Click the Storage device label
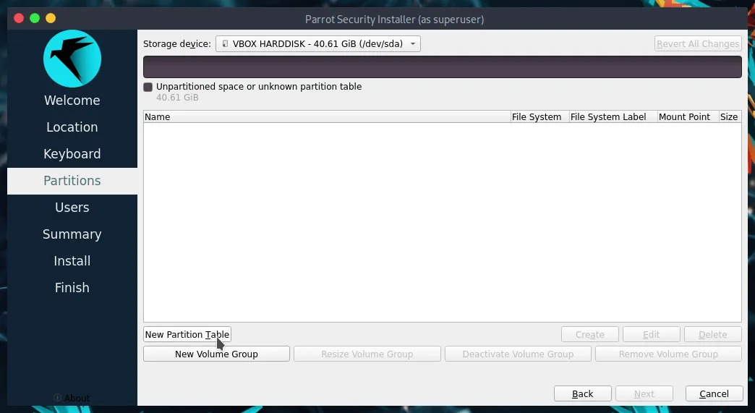Viewport: 755px width, 413px height. click(x=176, y=44)
